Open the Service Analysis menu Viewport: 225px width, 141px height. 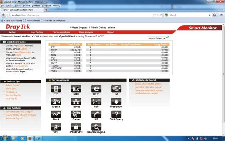tap(61, 32)
